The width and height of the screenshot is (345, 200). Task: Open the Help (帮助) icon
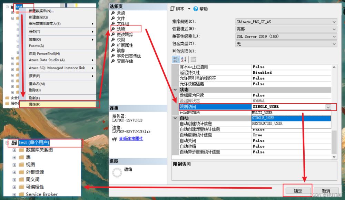pos(196,9)
